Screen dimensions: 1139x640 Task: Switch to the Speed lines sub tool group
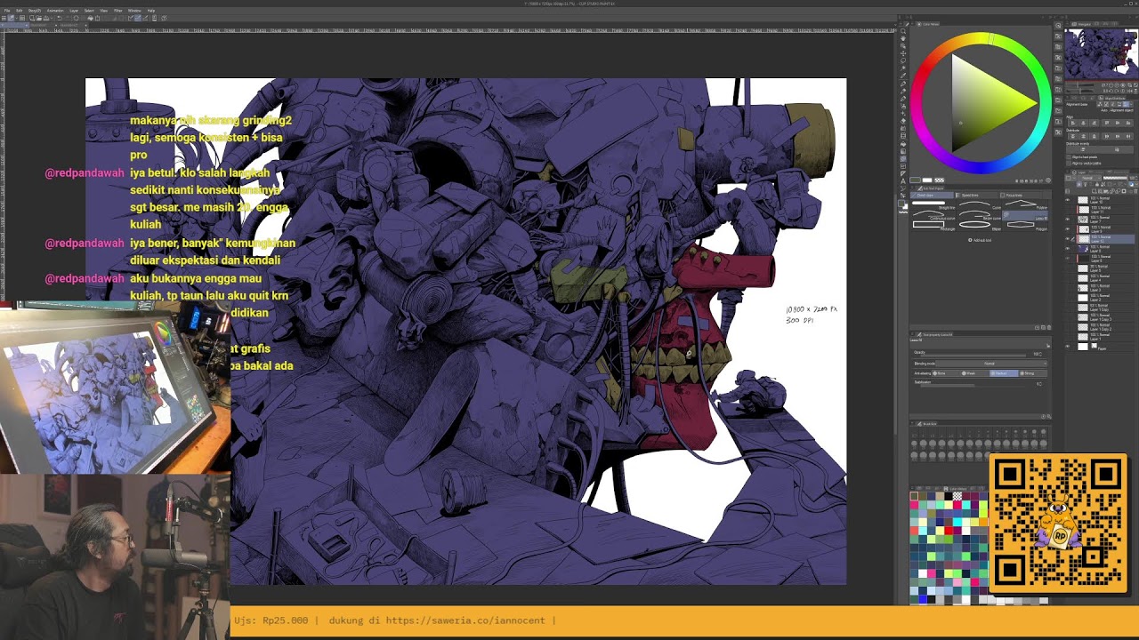click(x=977, y=195)
